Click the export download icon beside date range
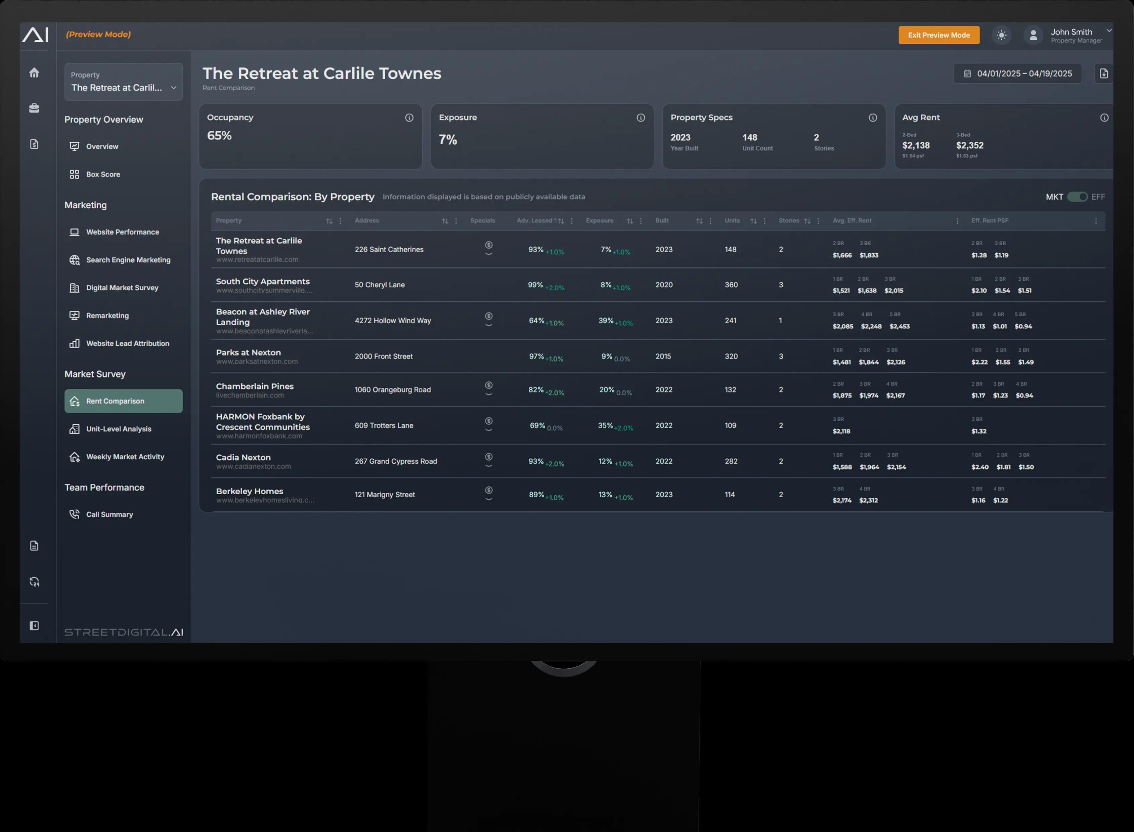The width and height of the screenshot is (1134, 832). tap(1103, 74)
